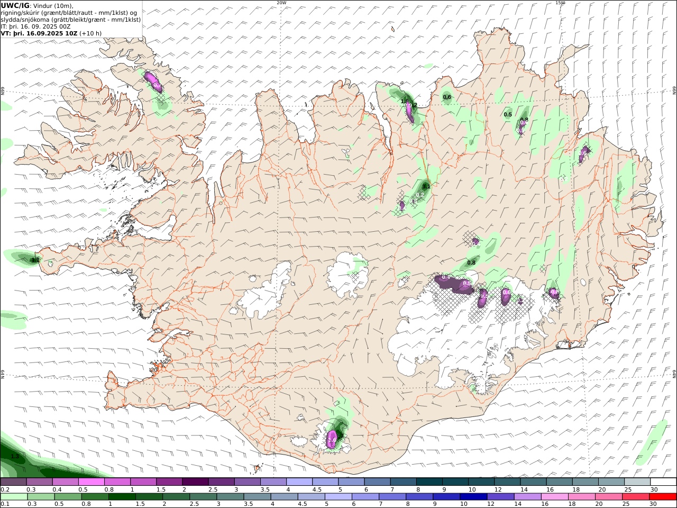
Task: Click the black '0.5' value in the northeast
Action: (508, 114)
